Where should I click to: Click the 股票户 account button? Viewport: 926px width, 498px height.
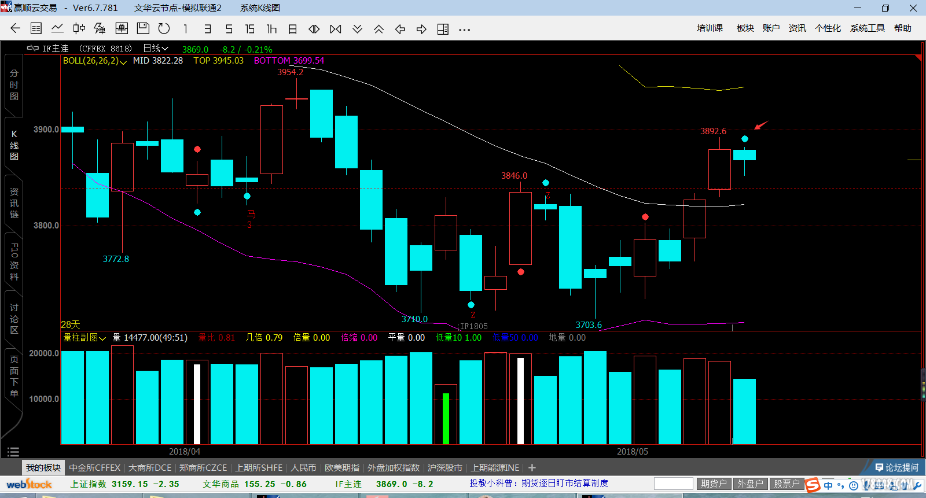pyautogui.click(x=787, y=484)
